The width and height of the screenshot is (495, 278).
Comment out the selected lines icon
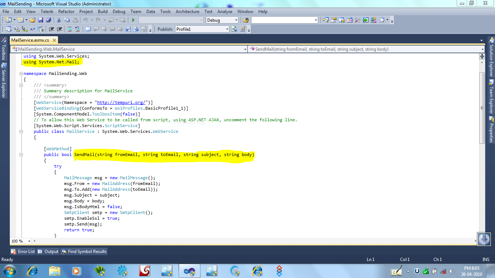[70, 29]
